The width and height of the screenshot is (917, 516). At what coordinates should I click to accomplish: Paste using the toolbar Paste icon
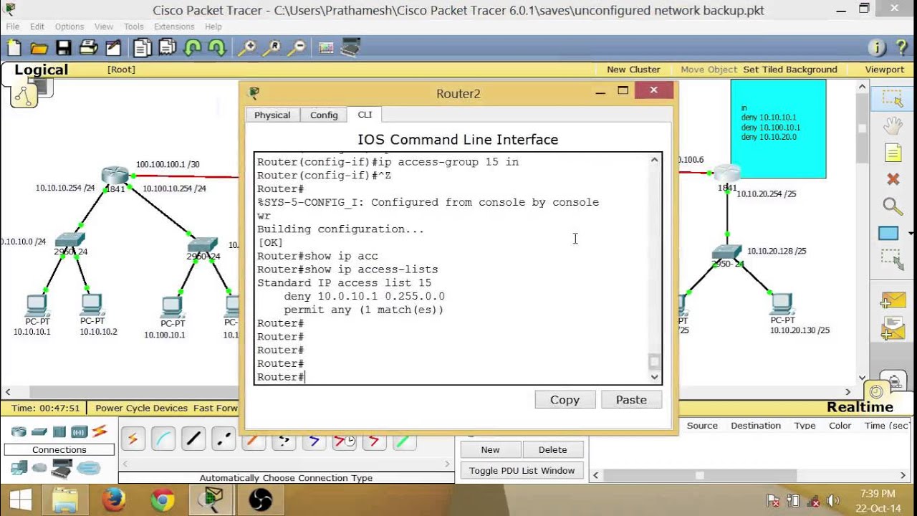tap(168, 48)
